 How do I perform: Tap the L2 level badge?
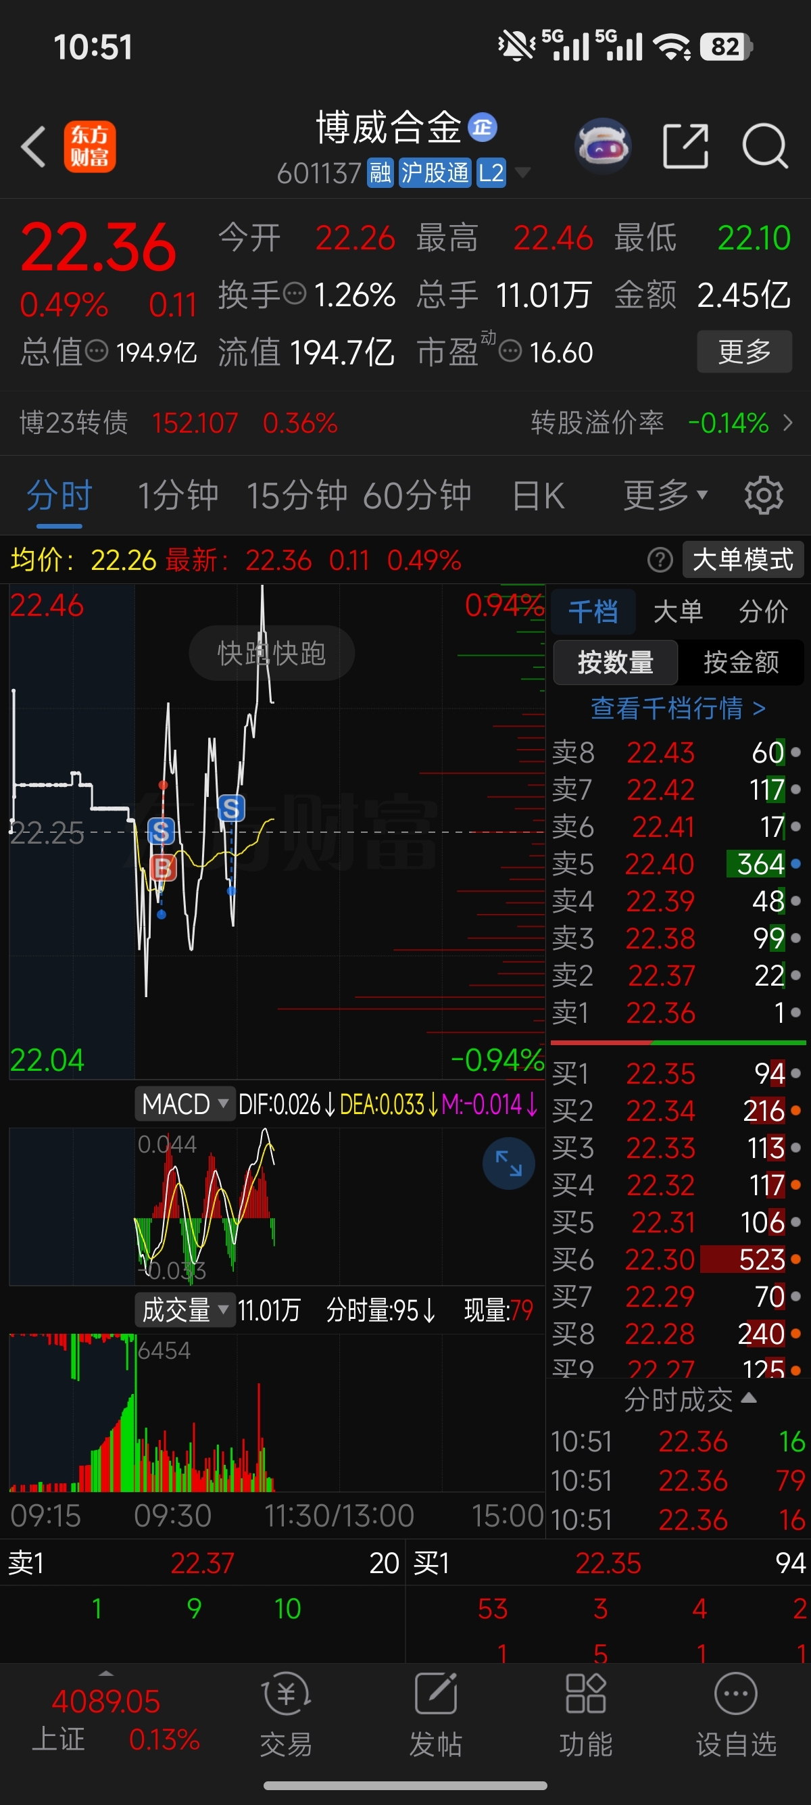click(491, 172)
